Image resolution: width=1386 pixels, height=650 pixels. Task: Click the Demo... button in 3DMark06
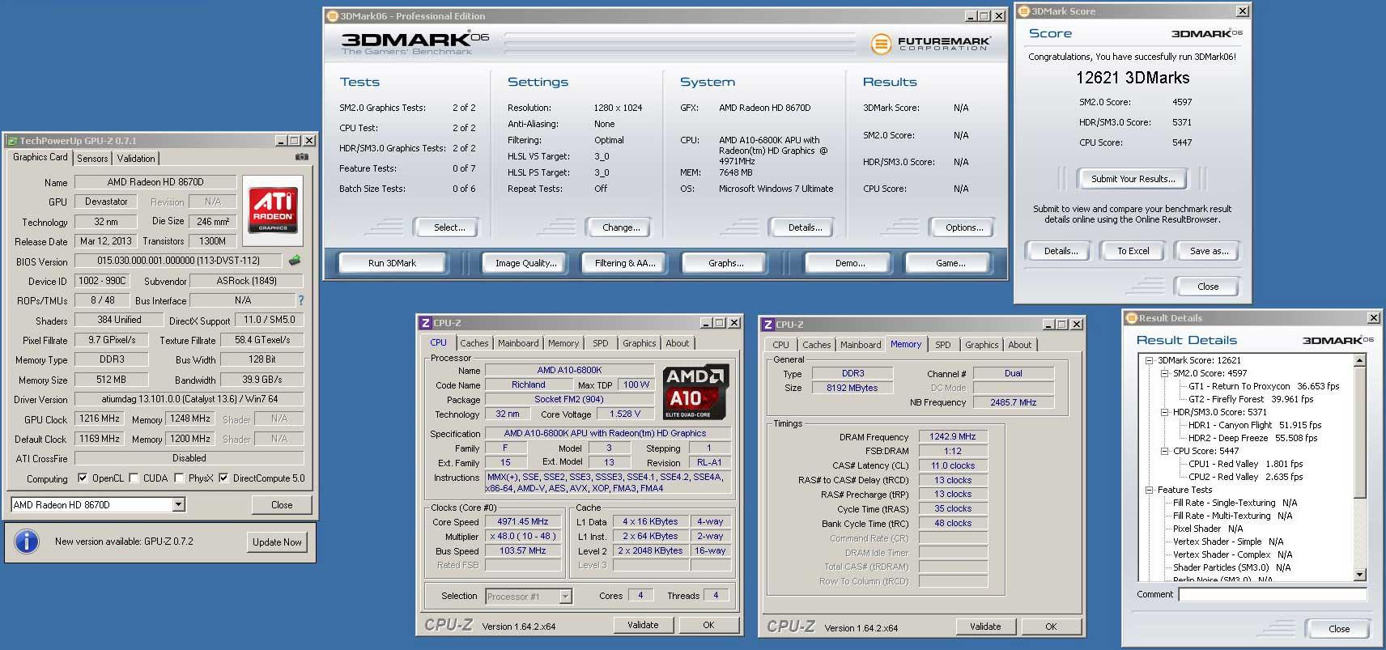(x=850, y=263)
